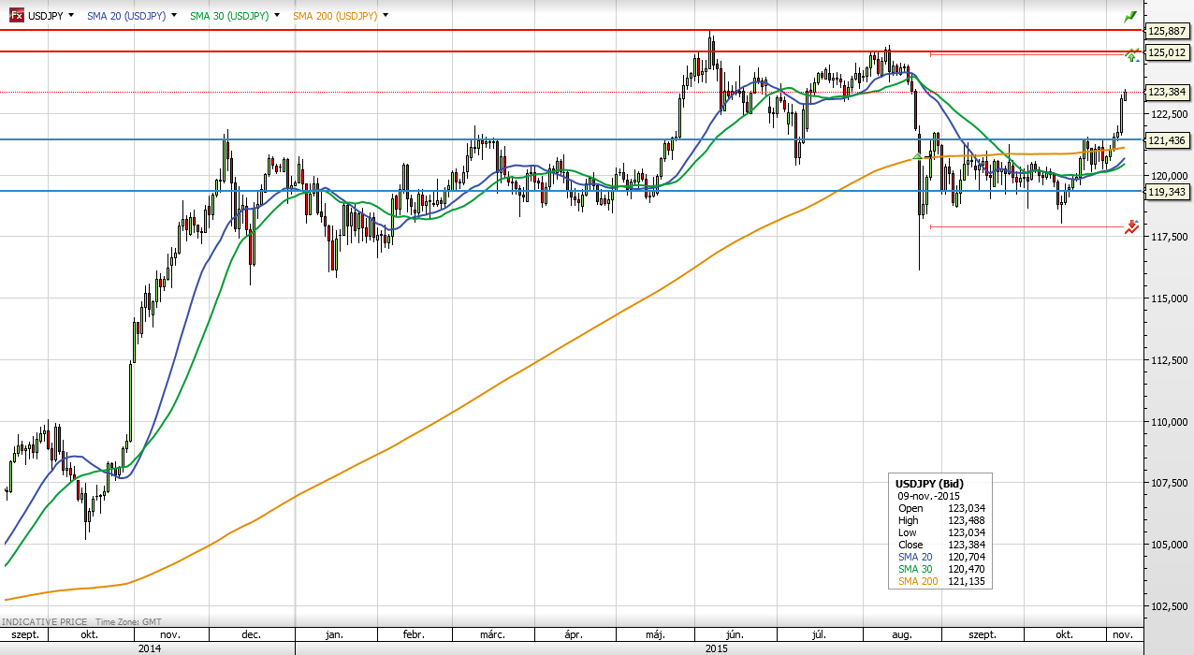
Task: Click the Close 123,384 value
Action: [967, 545]
